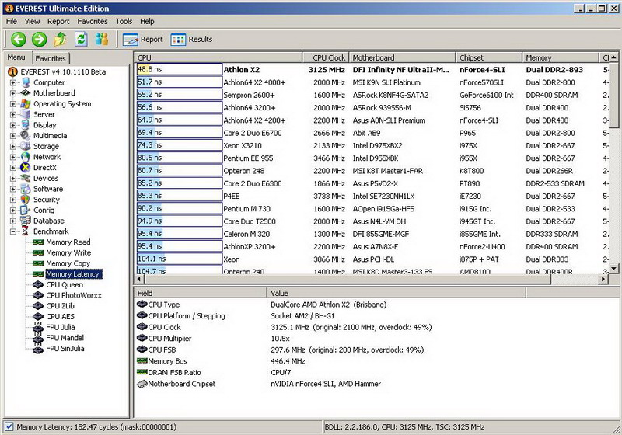The image size is (622, 435).
Task: Select the Software disc icon
Action: [26, 189]
